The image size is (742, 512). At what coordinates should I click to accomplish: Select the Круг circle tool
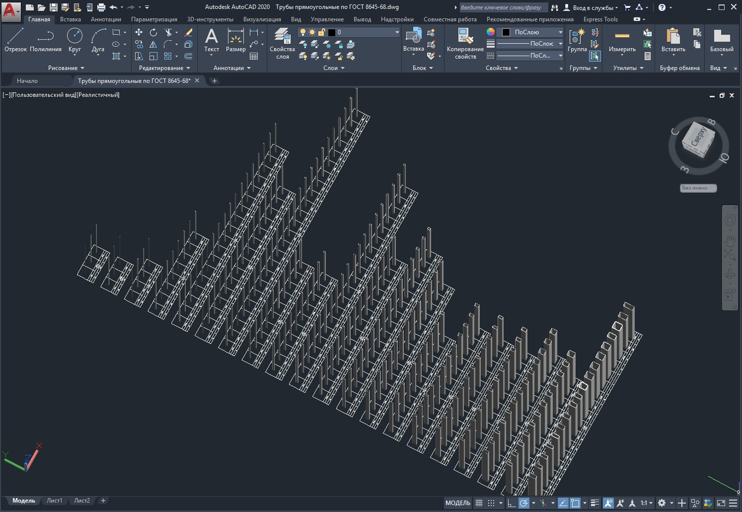74,40
